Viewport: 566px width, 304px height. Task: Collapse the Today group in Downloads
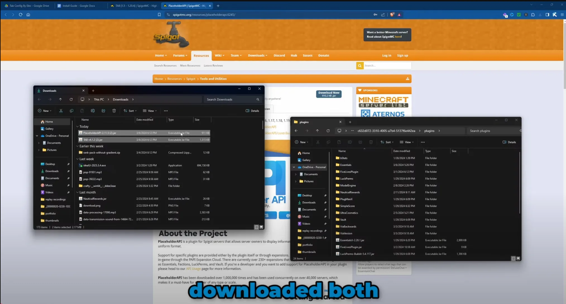(x=78, y=126)
